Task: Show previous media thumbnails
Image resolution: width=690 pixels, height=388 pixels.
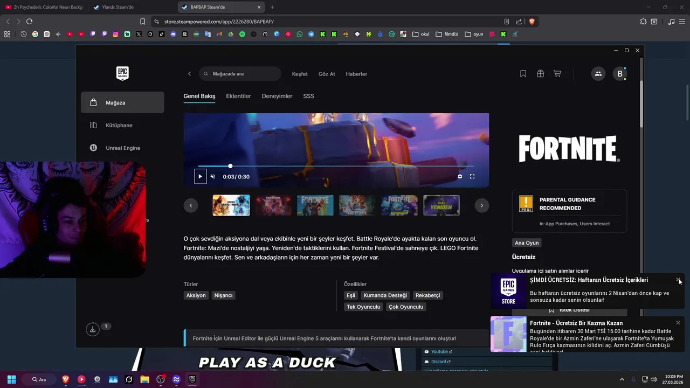Action: tap(191, 205)
